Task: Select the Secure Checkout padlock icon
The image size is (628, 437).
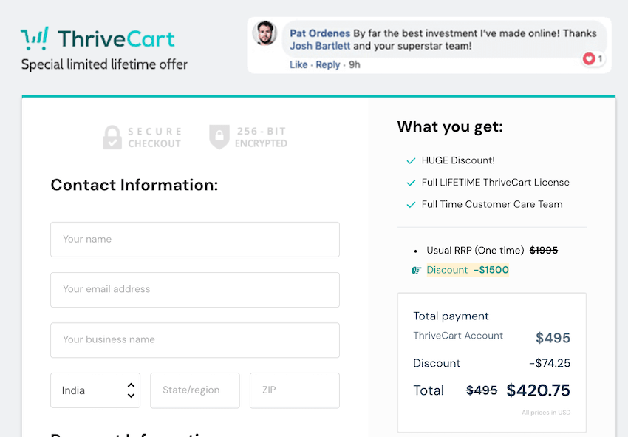Action: pyautogui.click(x=112, y=138)
